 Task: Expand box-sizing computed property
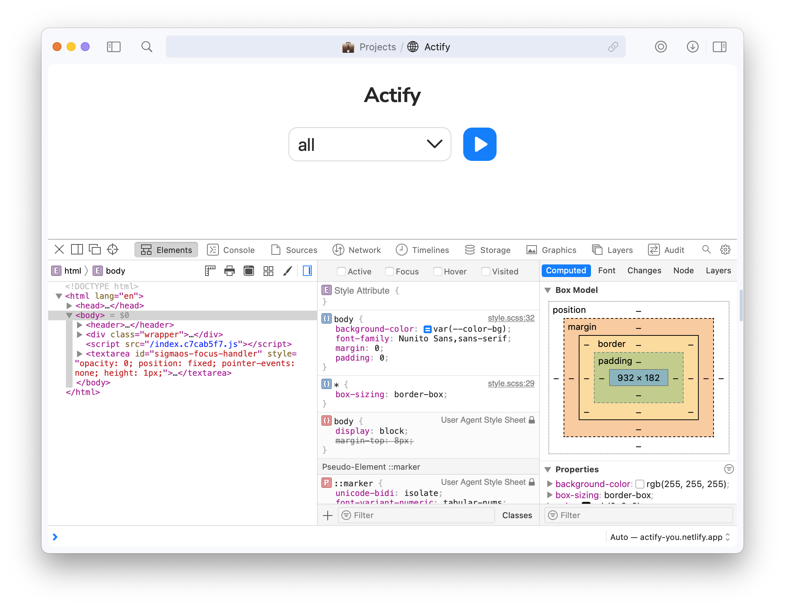549,495
